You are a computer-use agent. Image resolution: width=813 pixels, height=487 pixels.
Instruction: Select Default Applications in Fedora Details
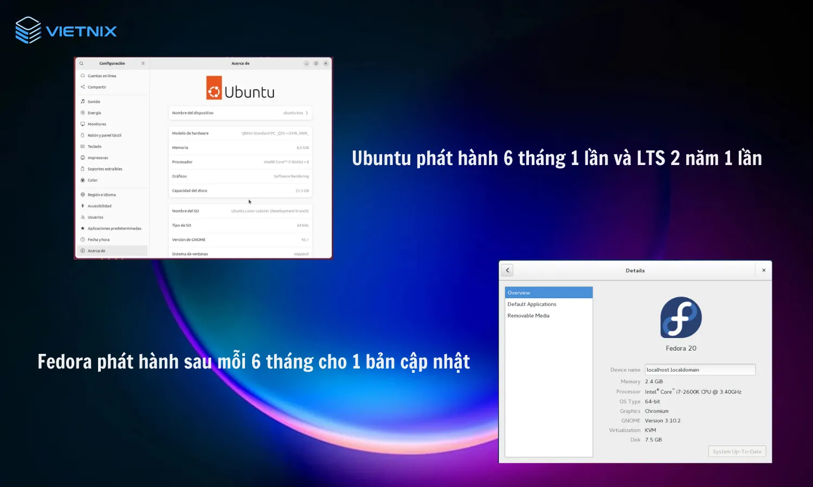pos(549,304)
